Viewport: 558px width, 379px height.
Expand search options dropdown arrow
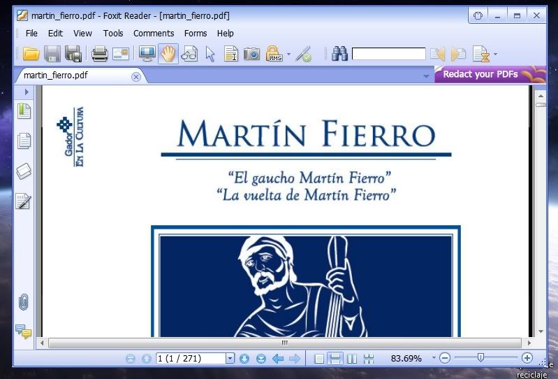(495, 55)
